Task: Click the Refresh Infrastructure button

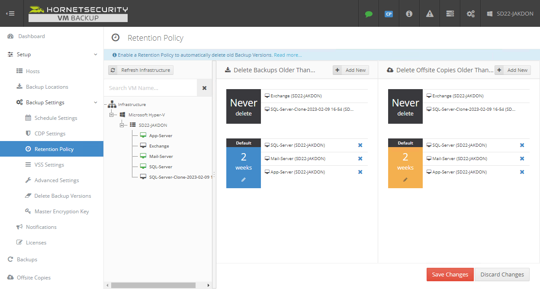Action: click(141, 70)
